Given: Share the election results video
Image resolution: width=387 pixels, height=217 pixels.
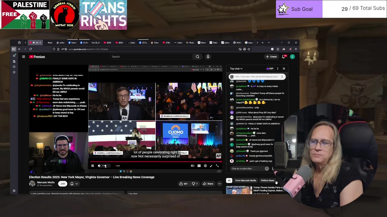Looking at the screenshot, I should (x=208, y=184).
